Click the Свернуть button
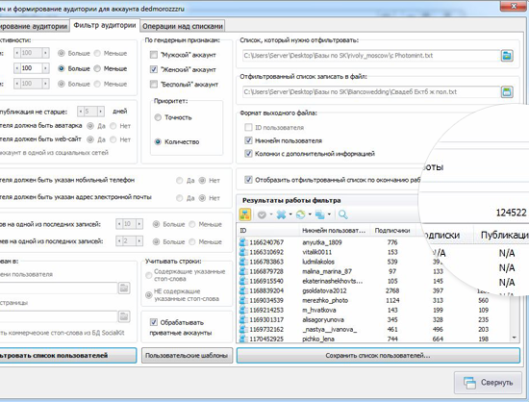This screenshot has width=529, height=402. (488, 383)
